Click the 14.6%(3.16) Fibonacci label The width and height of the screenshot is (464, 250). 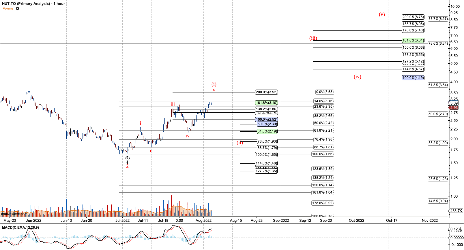pos(324,101)
